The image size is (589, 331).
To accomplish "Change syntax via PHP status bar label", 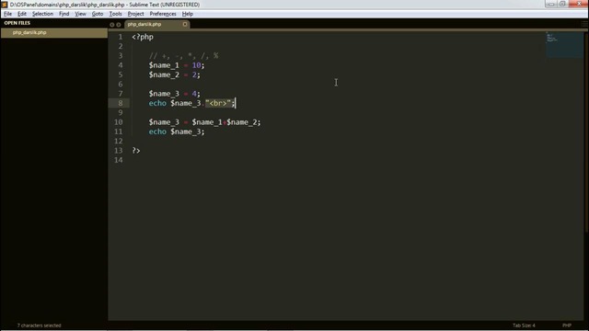I will [x=567, y=325].
